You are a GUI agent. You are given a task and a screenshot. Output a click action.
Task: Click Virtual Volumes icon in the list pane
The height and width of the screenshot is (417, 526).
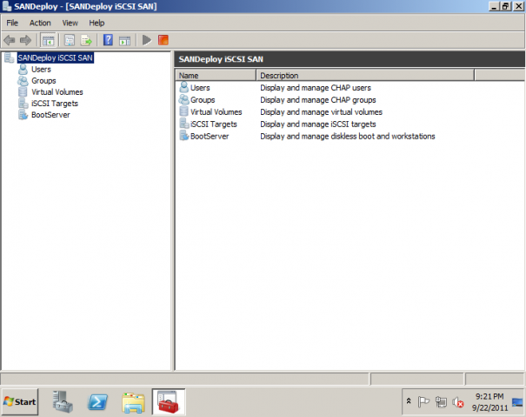(183, 111)
